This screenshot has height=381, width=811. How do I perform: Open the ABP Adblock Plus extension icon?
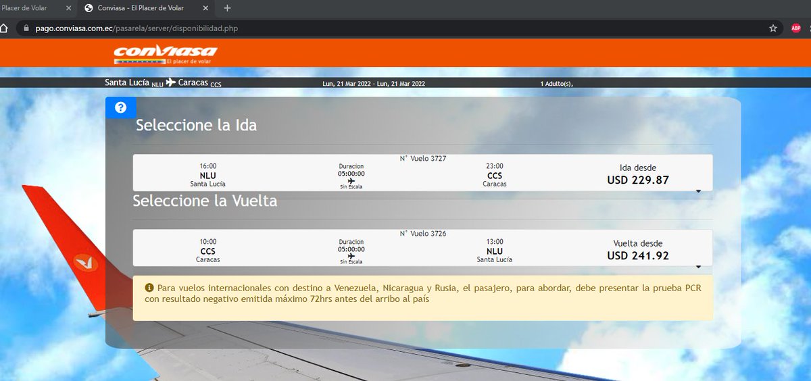point(796,28)
